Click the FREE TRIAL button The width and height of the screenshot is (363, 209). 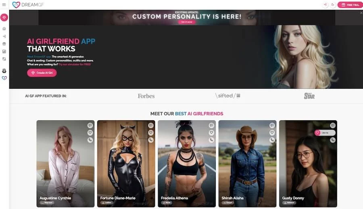tap(350, 5)
